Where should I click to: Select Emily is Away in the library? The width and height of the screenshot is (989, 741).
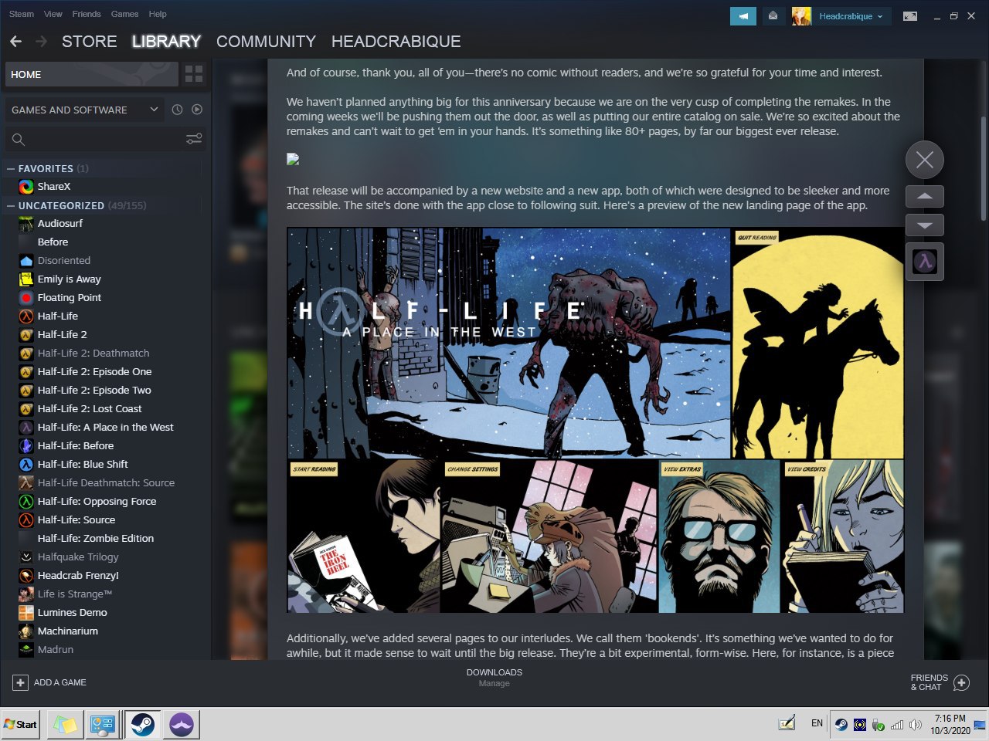pyautogui.click(x=70, y=279)
